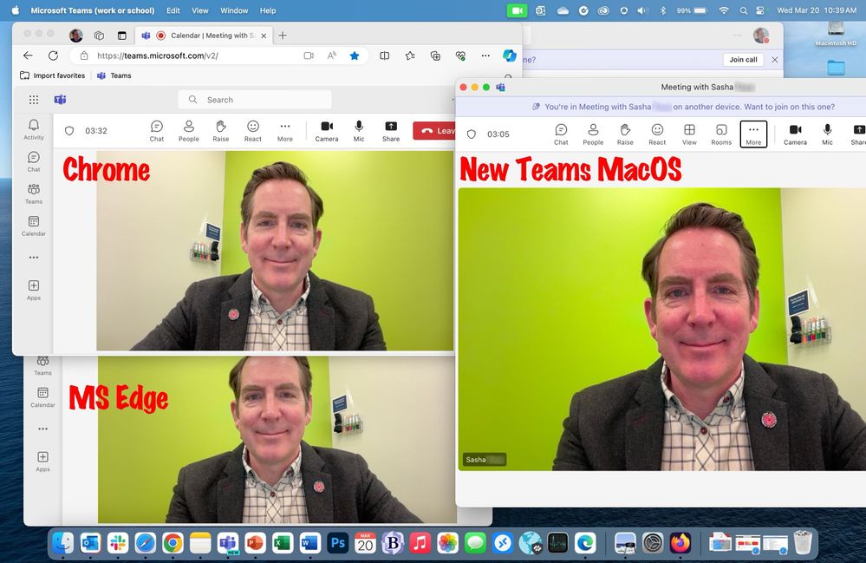The image size is (866, 563).
Task: Open Google Chrome from the Dock
Action: click(173, 543)
